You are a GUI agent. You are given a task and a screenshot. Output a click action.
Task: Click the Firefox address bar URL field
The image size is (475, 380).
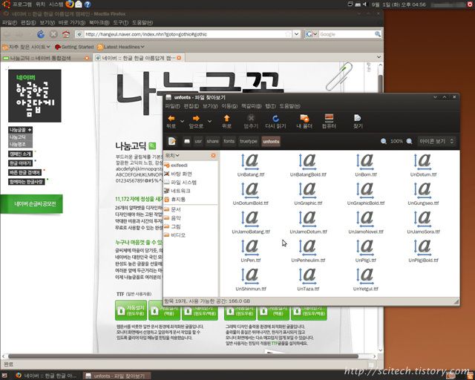tap(184, 34)
